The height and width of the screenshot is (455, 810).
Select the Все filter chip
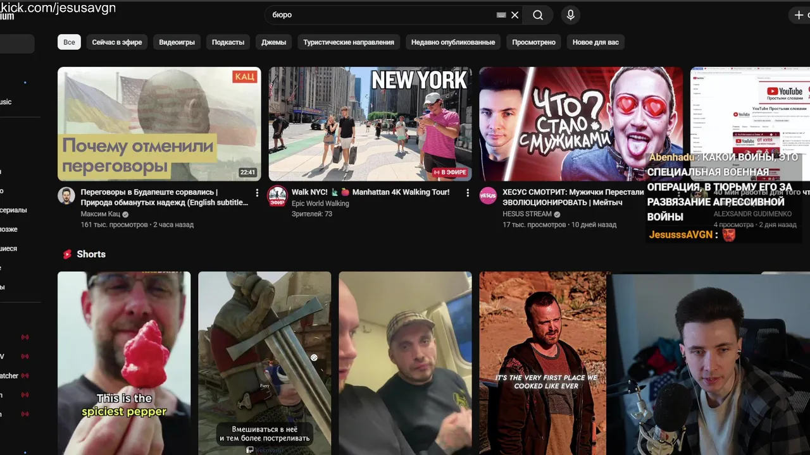69,42
